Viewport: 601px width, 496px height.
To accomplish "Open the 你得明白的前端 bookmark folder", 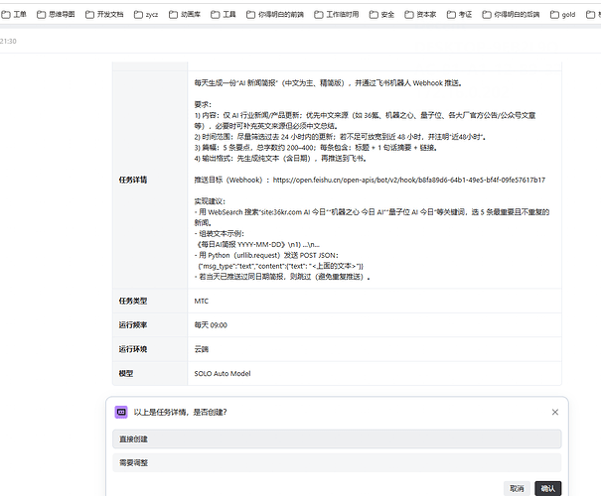I will (x=275, y=15).
